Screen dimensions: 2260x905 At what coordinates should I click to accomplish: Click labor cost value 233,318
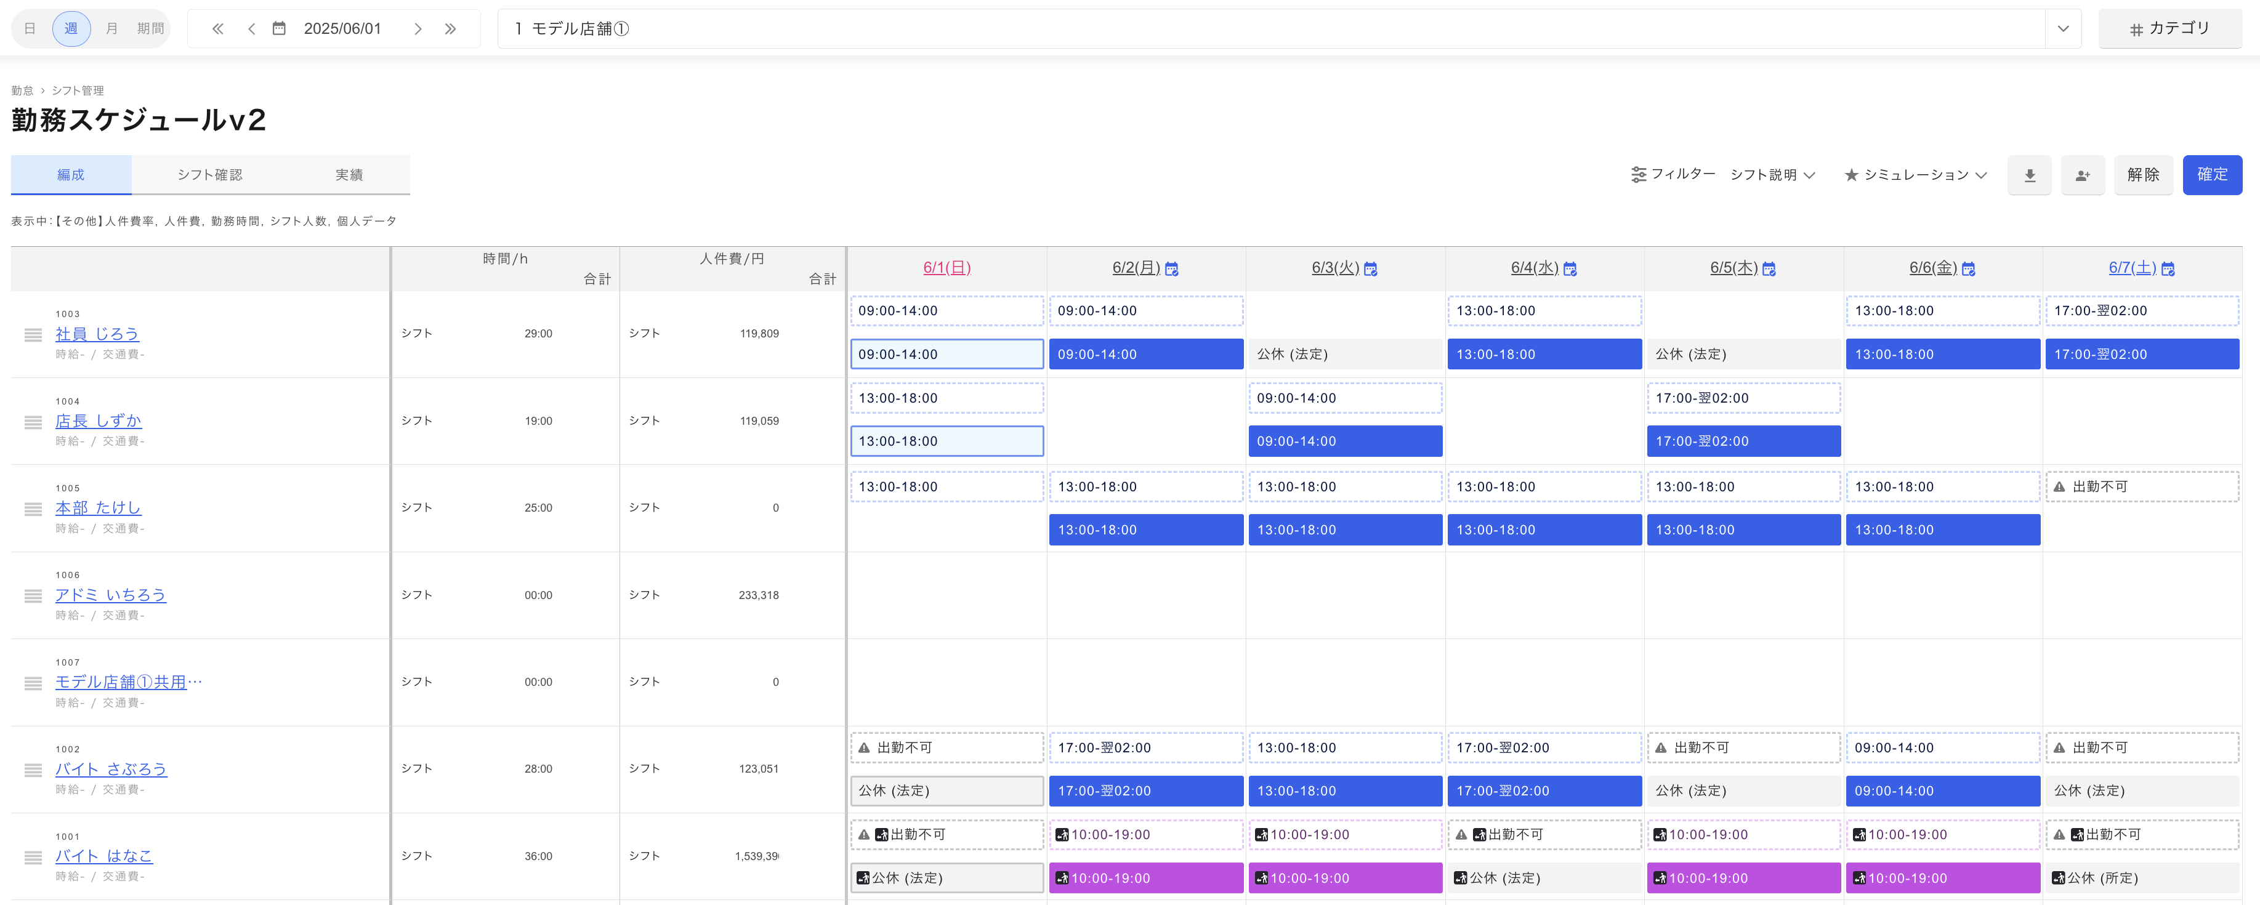pyautogui.click(x=758, y=595)
